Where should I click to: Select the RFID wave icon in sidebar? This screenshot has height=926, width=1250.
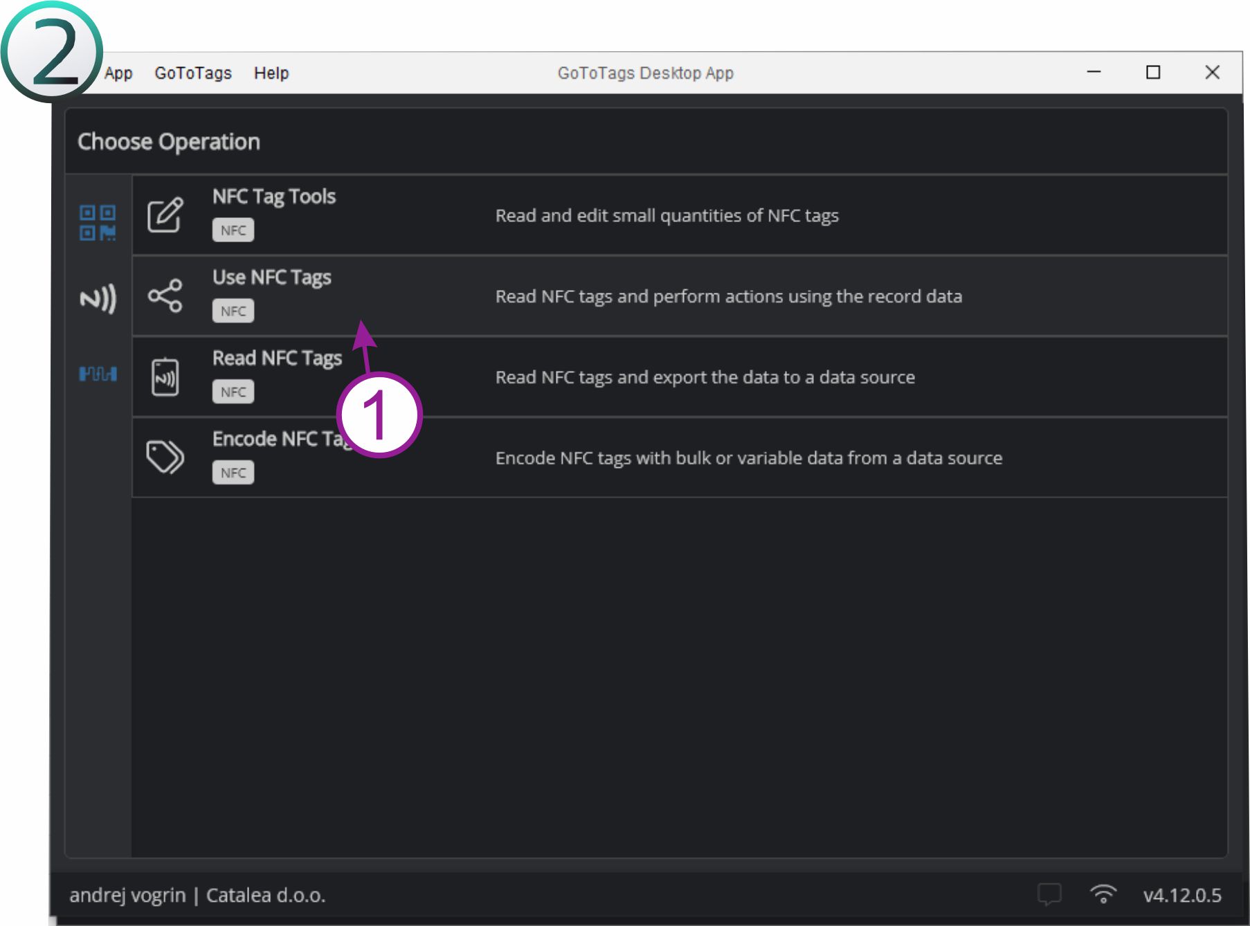tap(98, 374)
